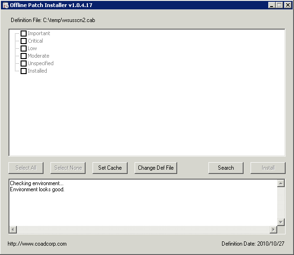Click the log's horizontal scrollbar track
The width and height of the screenshot is (294, 255).
click(x=143, y=230)
